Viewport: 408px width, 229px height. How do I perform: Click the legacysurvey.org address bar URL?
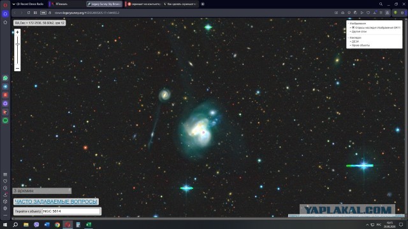[x=87, y=13]
